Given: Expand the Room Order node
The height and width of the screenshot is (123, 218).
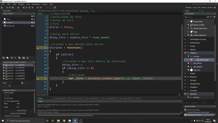Looking at the screenshot, I should point(188,25).
